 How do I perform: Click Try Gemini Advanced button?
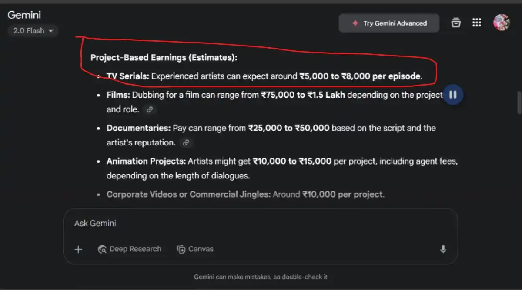click(x=389, y=23)
